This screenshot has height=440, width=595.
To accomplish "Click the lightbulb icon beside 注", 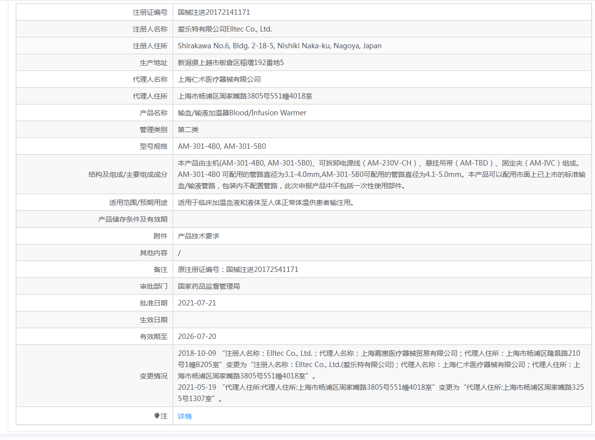I will pos(157,416).
